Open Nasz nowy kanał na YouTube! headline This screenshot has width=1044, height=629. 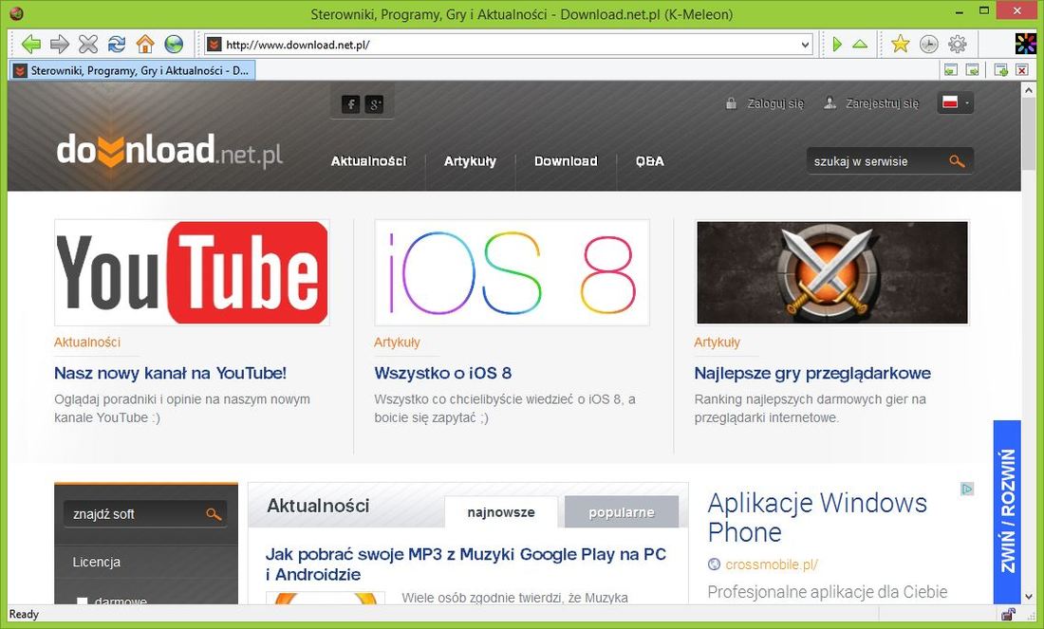click(171, 373)
